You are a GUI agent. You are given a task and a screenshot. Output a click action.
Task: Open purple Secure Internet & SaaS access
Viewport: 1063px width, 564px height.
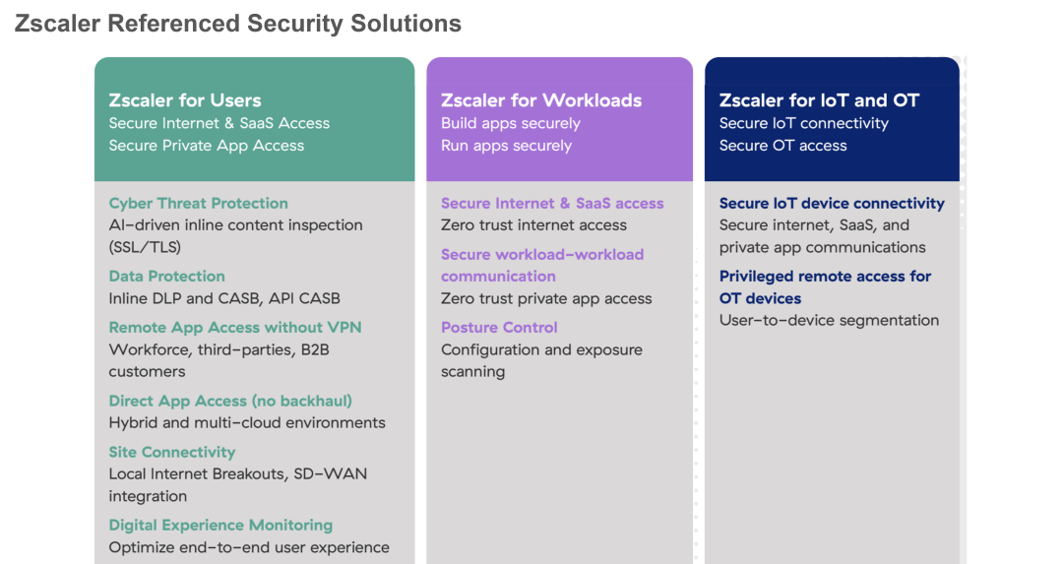coord(552,204)
